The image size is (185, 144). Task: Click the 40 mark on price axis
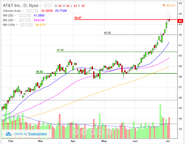180,56
